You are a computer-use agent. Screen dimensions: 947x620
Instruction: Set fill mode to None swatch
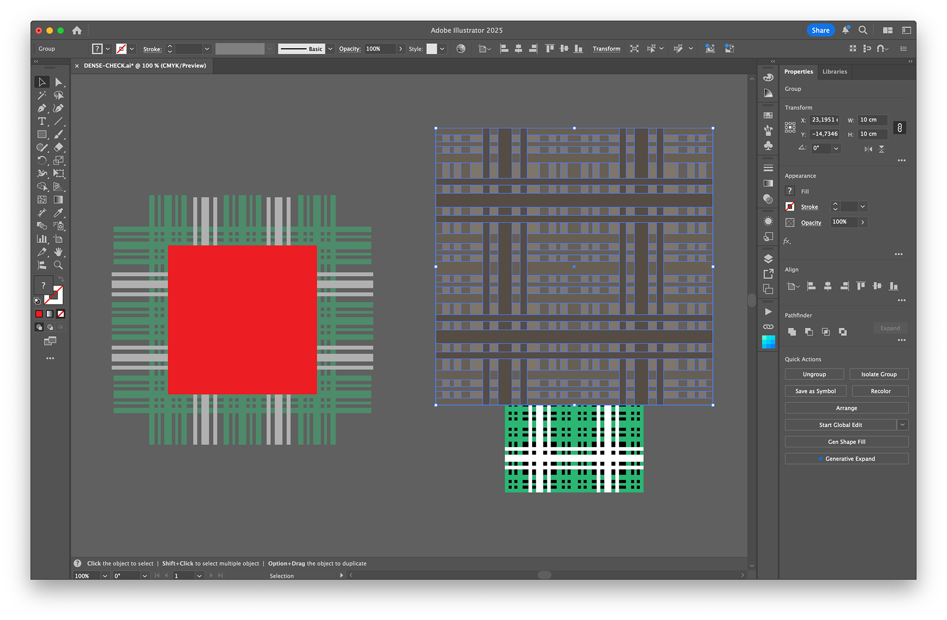tap(61, 314)
